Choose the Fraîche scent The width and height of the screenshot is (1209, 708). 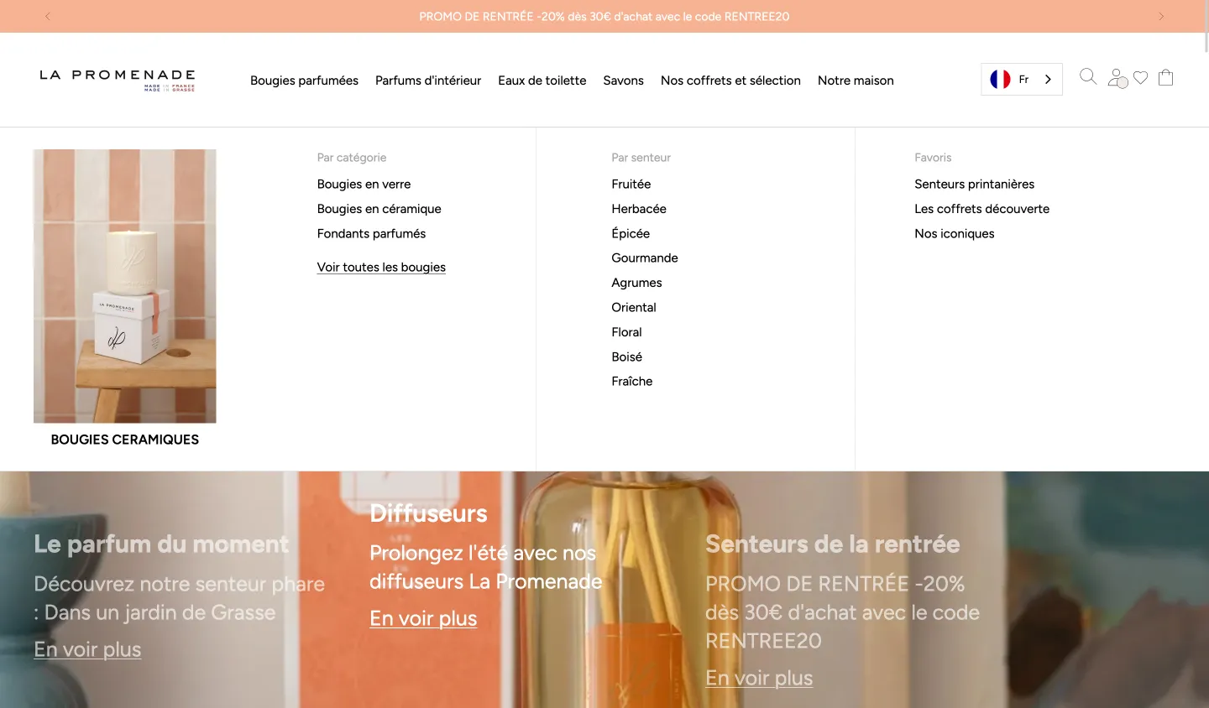[x=632, y=381]
